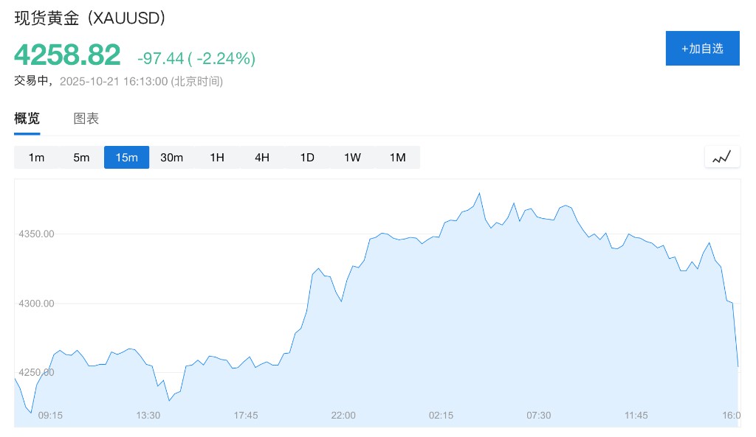Select the 5m timeframe
Viewport: 756px width, 437px height.
click(81, 158)
